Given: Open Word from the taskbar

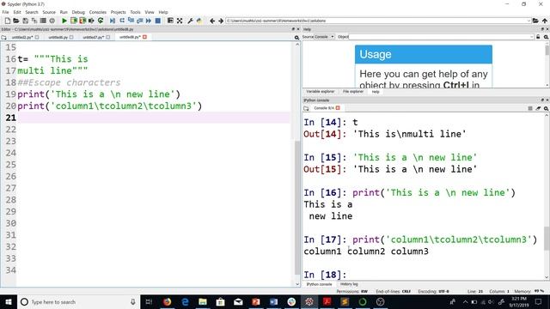Looking at the screenshot, I should 273,301.
